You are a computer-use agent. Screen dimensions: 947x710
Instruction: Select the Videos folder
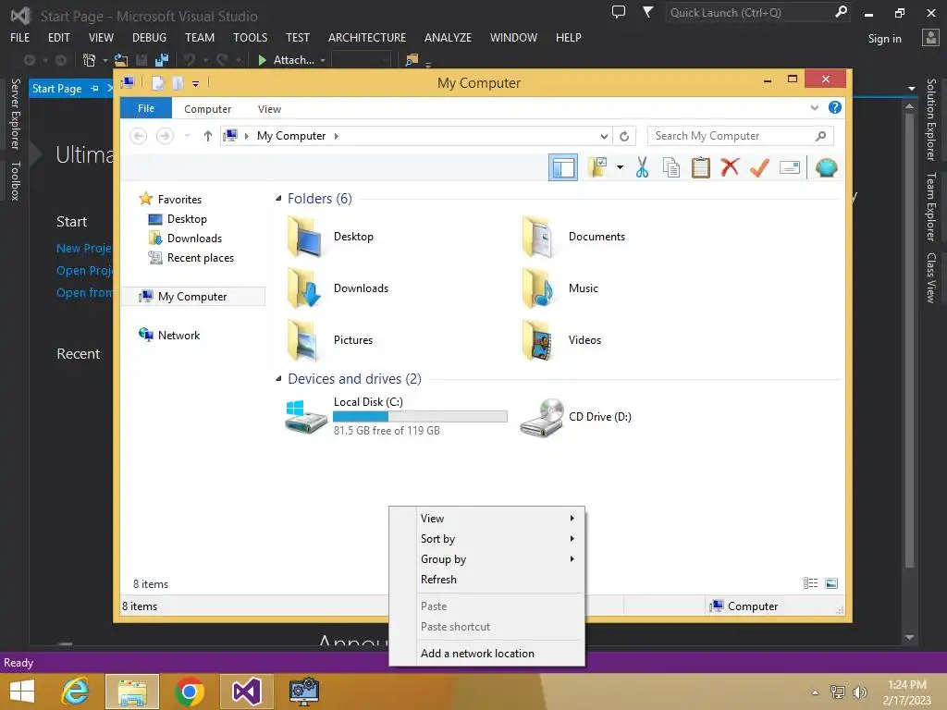point(561,340)
